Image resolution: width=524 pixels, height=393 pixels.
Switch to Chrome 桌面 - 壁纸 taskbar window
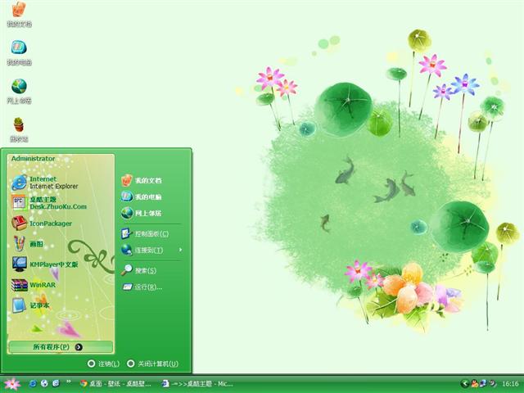(115, 384)
